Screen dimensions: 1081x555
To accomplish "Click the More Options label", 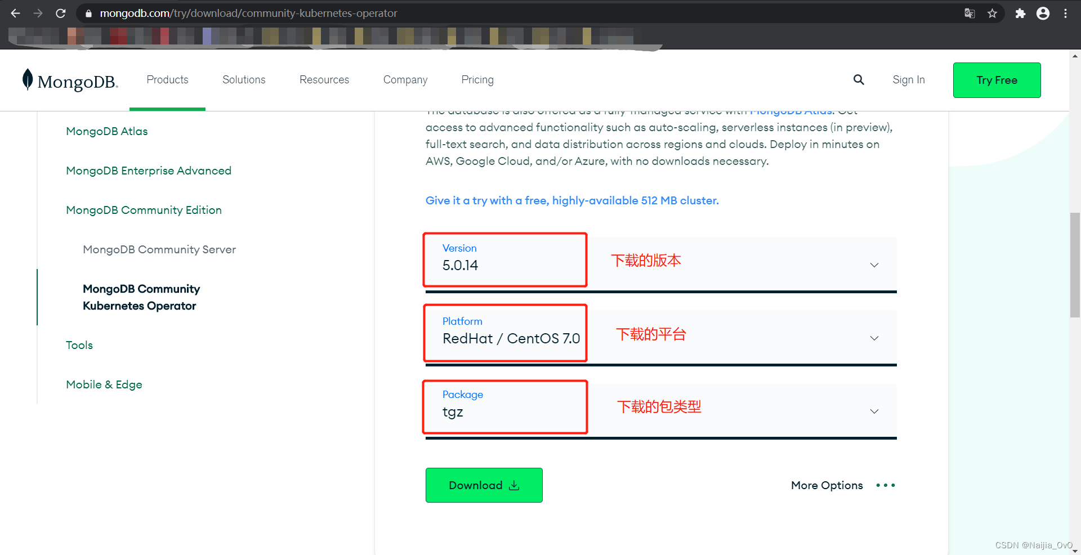I will point(827,485).
